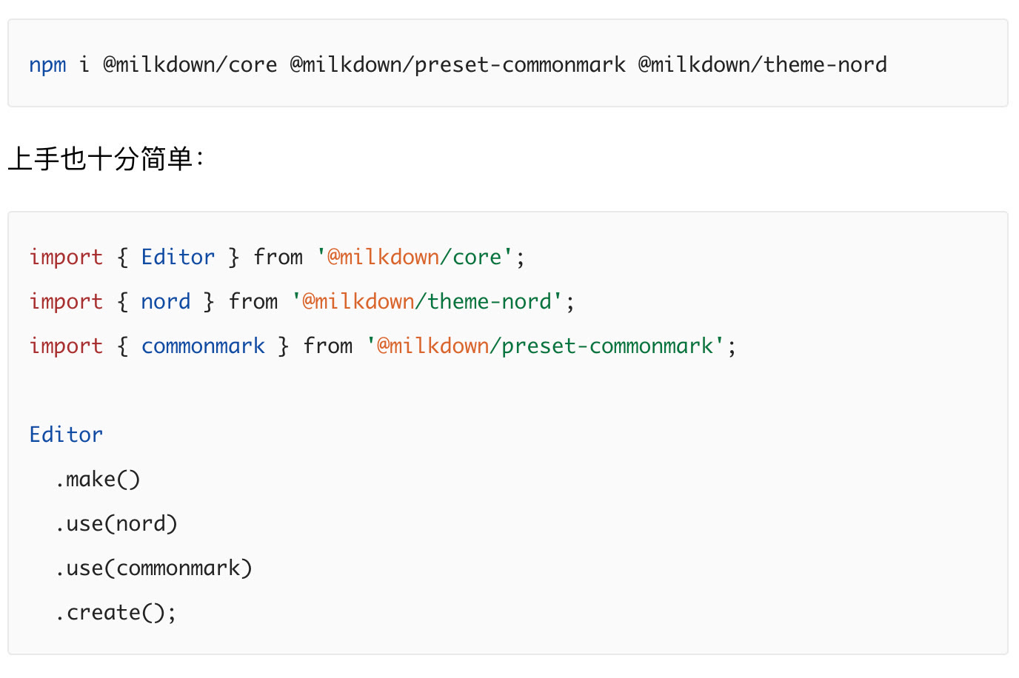Click the Editor identifier in the first import
Viewport: 1019px width, 678px height.
click(178, 258)
